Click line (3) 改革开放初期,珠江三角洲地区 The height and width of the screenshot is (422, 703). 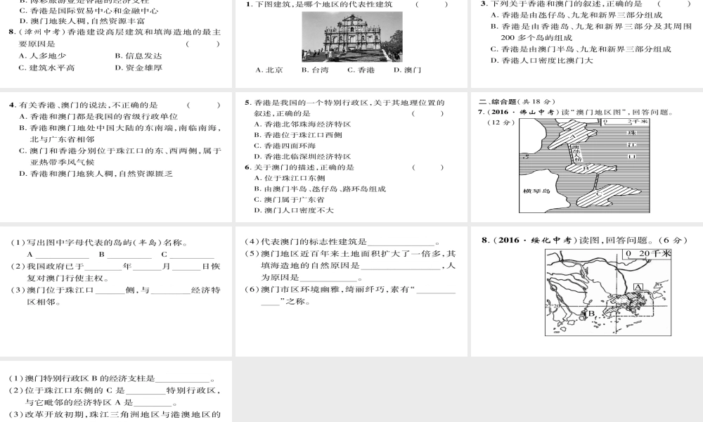point(115,414)
